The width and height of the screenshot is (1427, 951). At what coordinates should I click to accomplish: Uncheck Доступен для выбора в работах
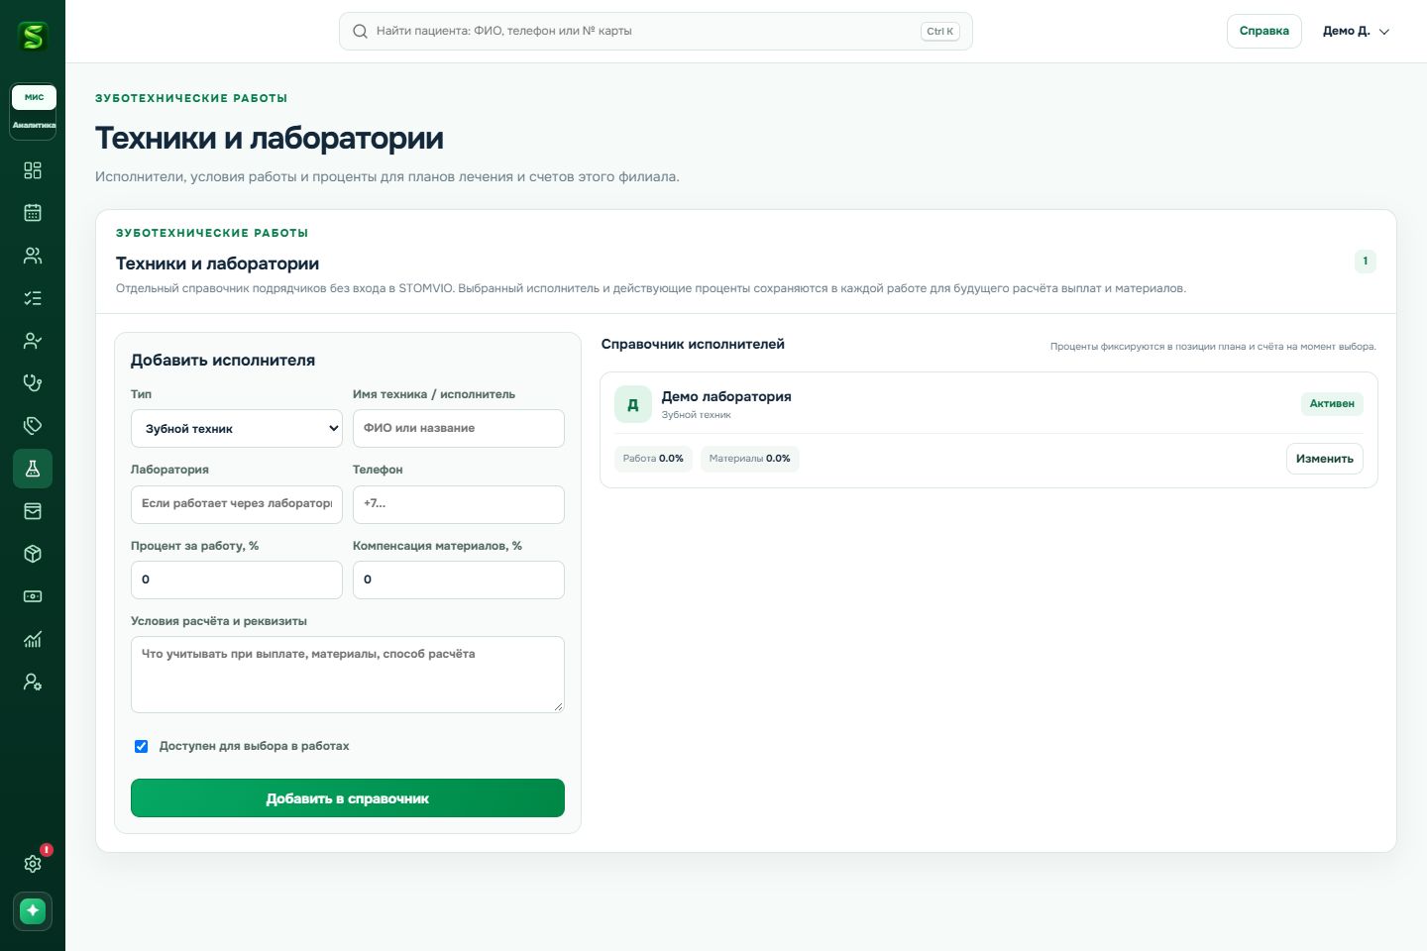(x=141, y=747)
